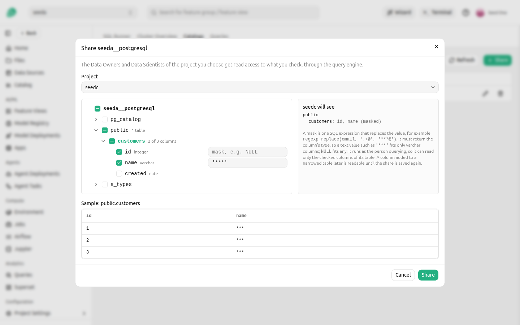The width and height of the screenshot is (520, 325).
Task: Check the created column checkbox
Action: click(119, 174)
